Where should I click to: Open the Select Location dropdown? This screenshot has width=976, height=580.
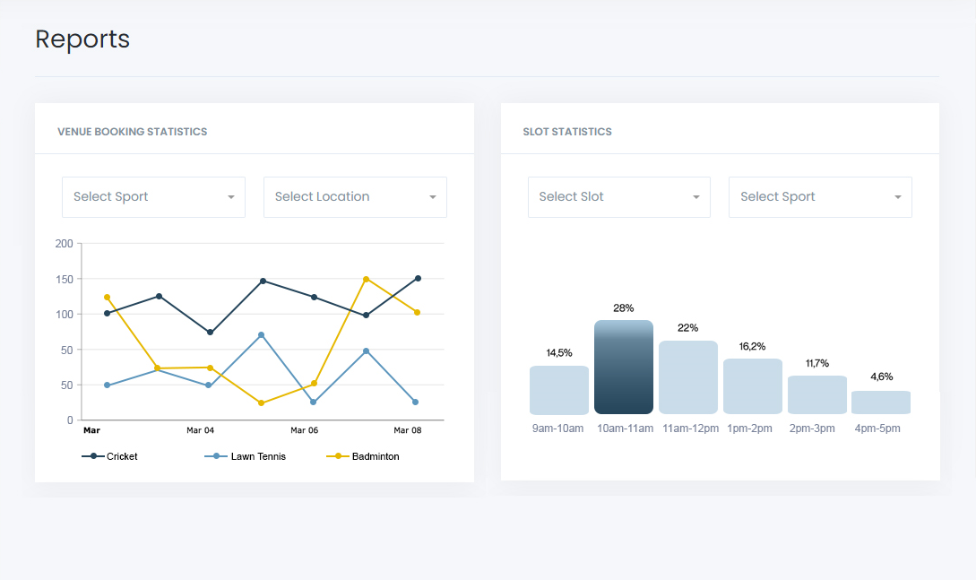tap(354, 197)
